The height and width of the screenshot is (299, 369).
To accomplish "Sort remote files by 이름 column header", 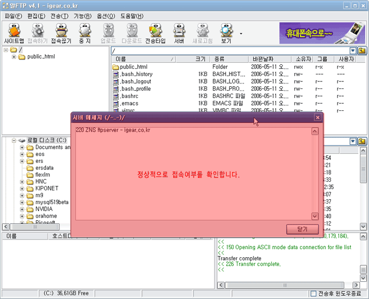I will tap(142, 59).
